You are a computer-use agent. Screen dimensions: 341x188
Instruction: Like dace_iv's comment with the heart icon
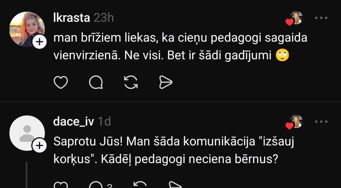tap(61, 185)
